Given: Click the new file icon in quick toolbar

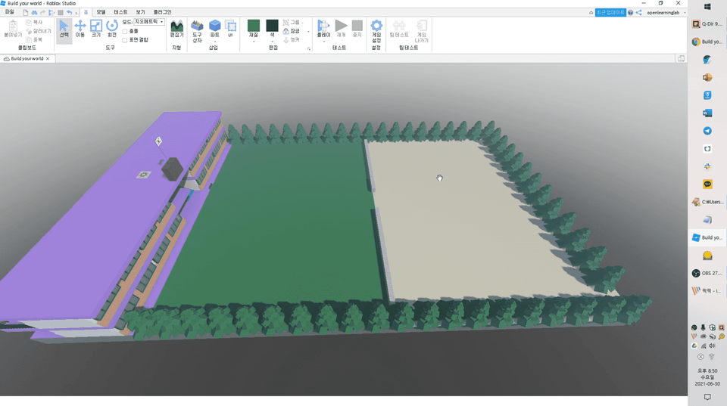Looking at the screenshot, I should pyautogui.click(x=26, y=13).
